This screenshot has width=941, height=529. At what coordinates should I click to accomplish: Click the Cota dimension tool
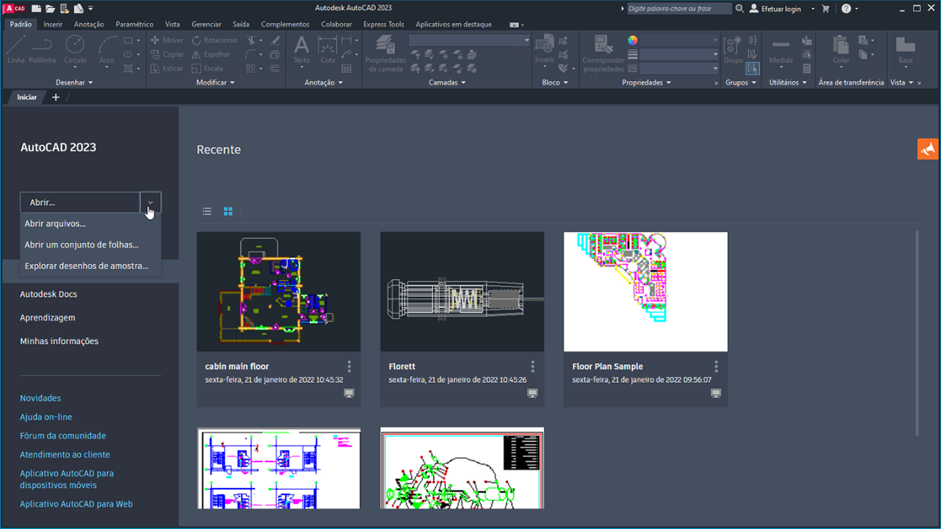pos(327,51)
